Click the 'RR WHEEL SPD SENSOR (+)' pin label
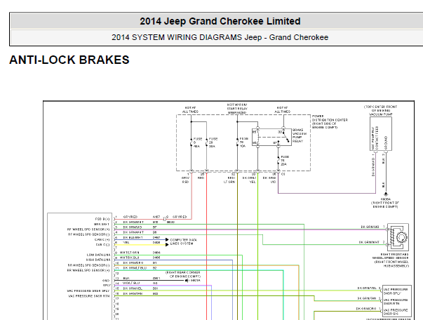Screen dimensions: 423x320 (x=88, y=270)
